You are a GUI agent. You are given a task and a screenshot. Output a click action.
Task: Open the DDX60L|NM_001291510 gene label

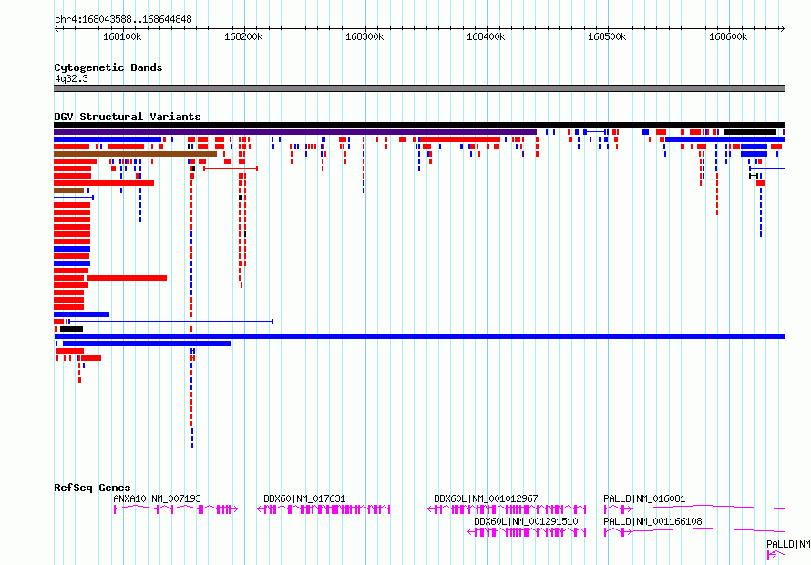526,521
